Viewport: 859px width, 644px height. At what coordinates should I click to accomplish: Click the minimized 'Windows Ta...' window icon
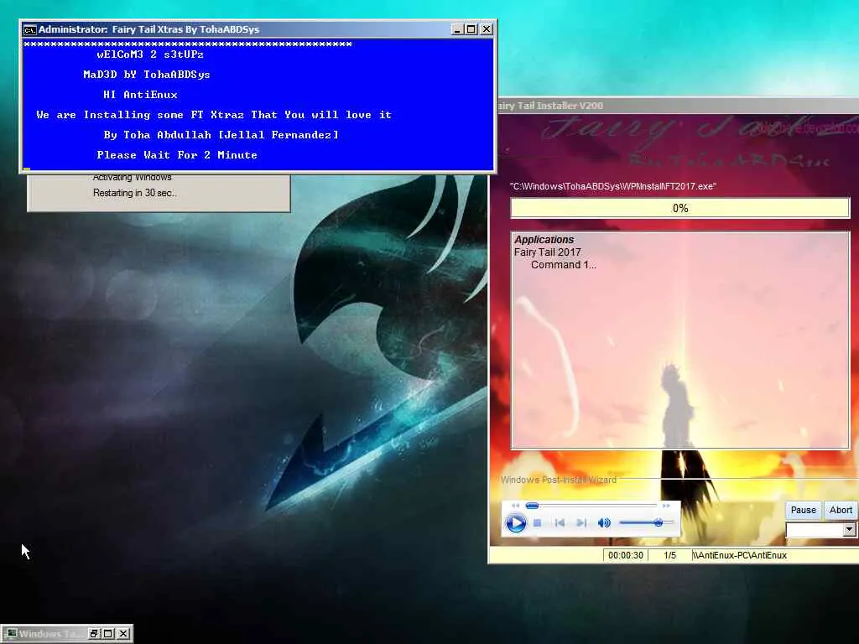click(12, 634)
